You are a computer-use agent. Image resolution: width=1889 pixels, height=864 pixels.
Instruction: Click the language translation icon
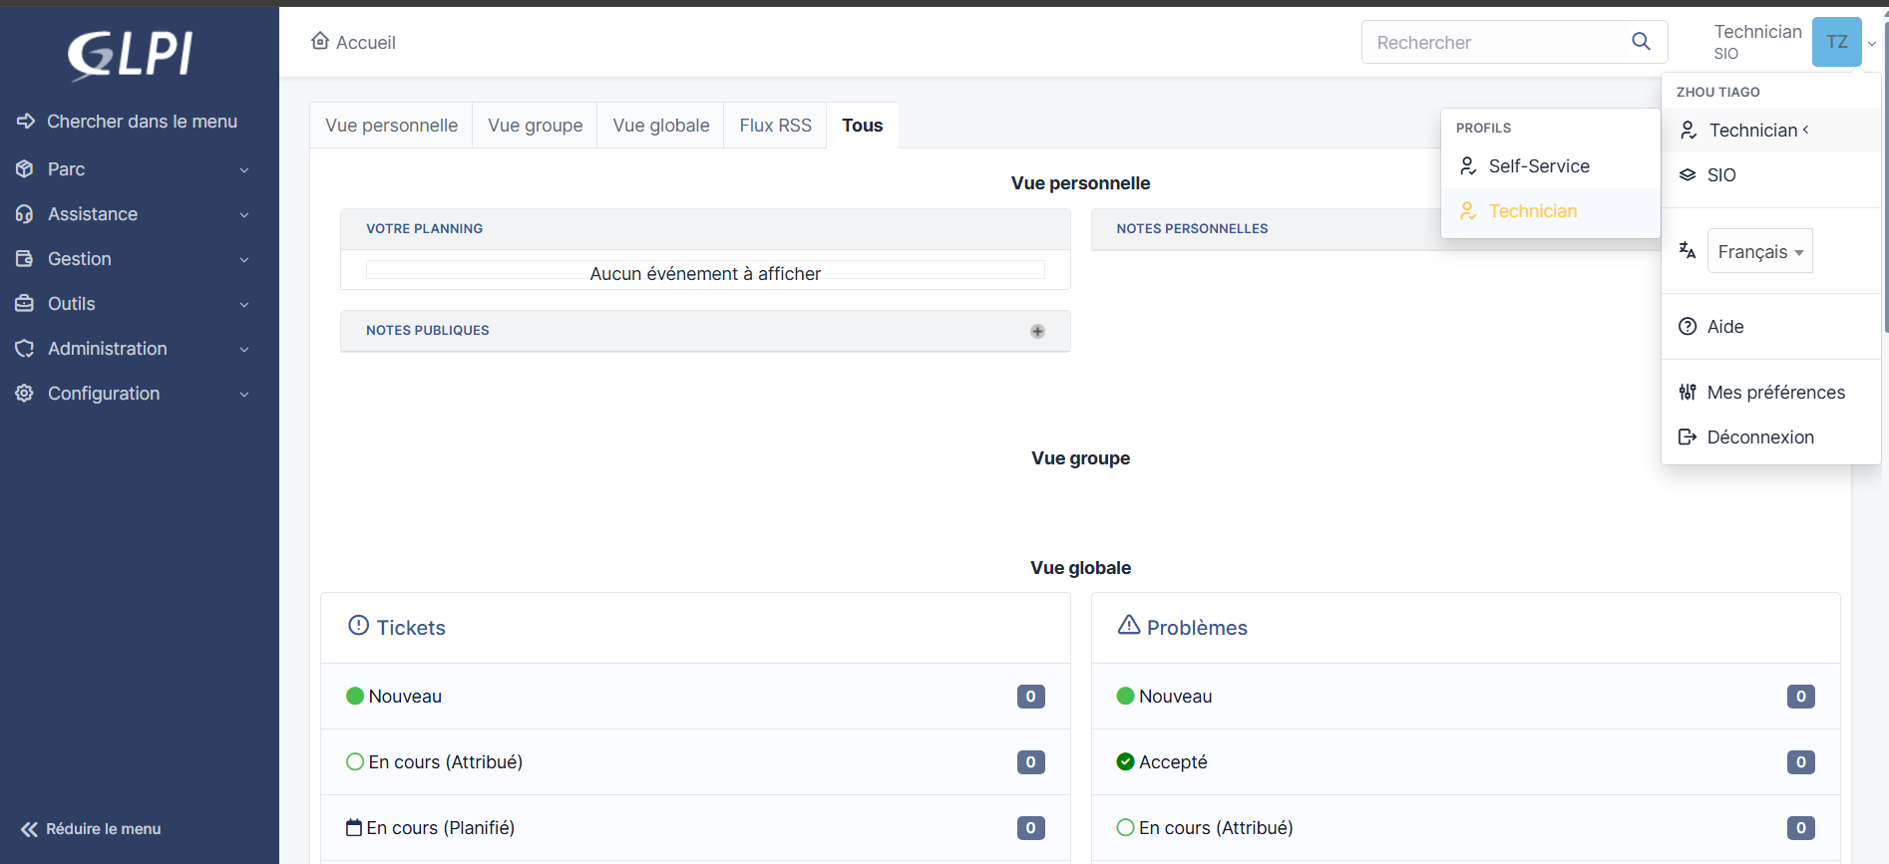[1688, 250]
